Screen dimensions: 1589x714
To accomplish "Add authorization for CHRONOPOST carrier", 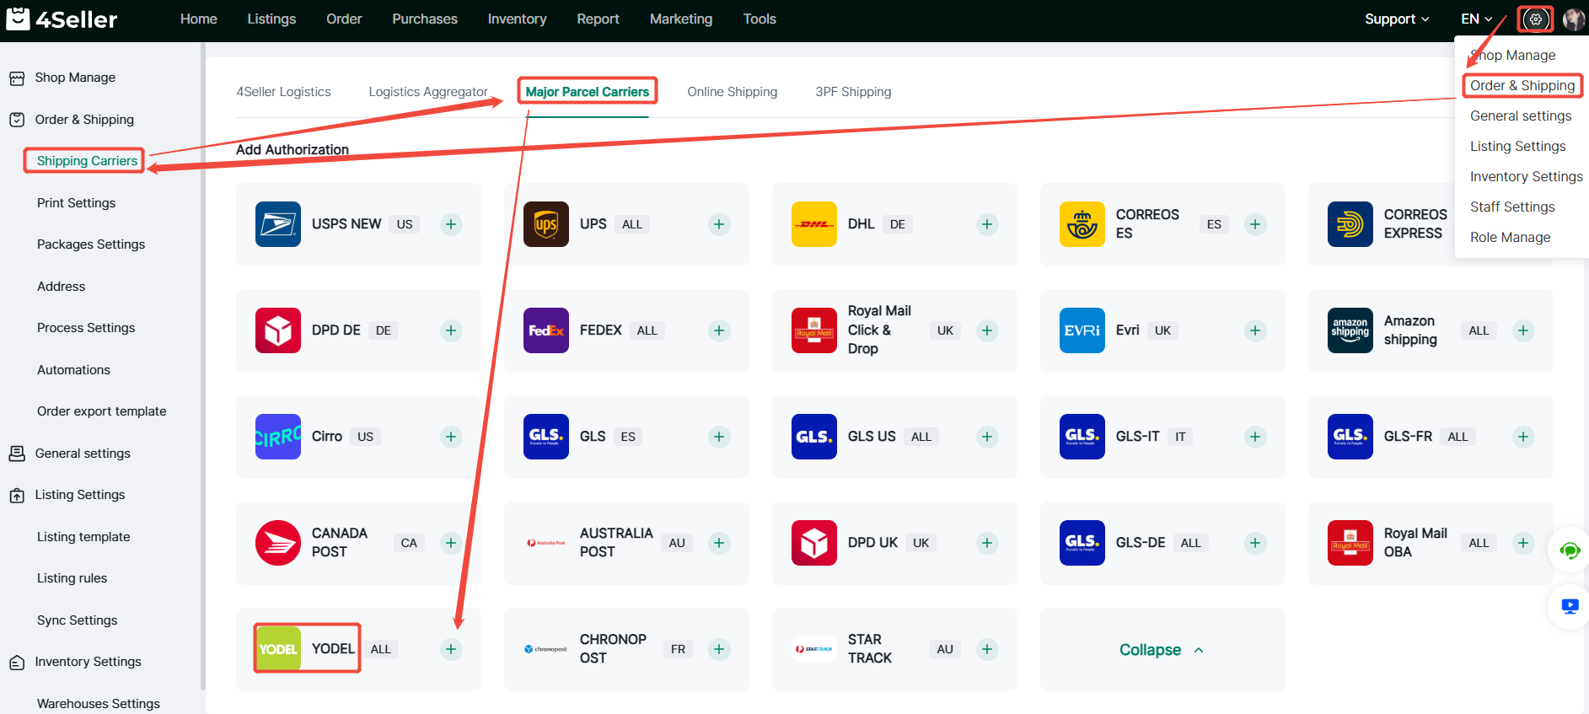I will click(x=719, y=649).
